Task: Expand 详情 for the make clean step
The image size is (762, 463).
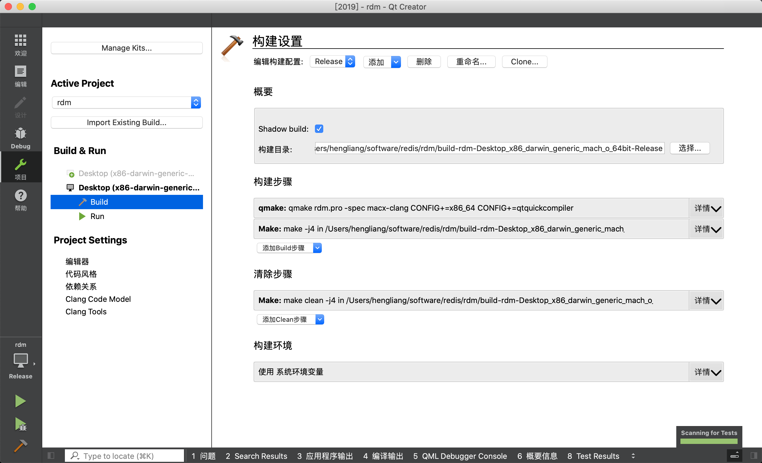Action: (x=707, y=301)
